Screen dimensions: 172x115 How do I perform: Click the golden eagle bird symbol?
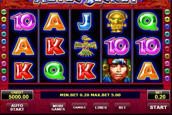coord(85,46)
